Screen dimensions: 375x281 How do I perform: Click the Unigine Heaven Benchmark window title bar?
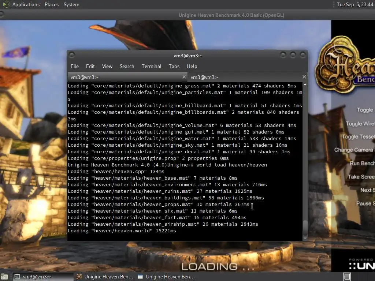tap(231, 15)
